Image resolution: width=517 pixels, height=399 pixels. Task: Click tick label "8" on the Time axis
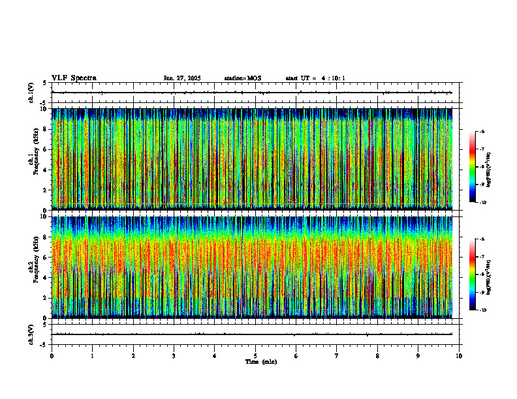377,356
